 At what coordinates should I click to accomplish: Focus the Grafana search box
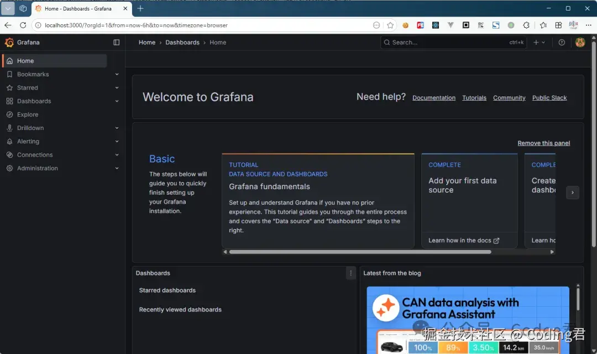click(453, 42)
